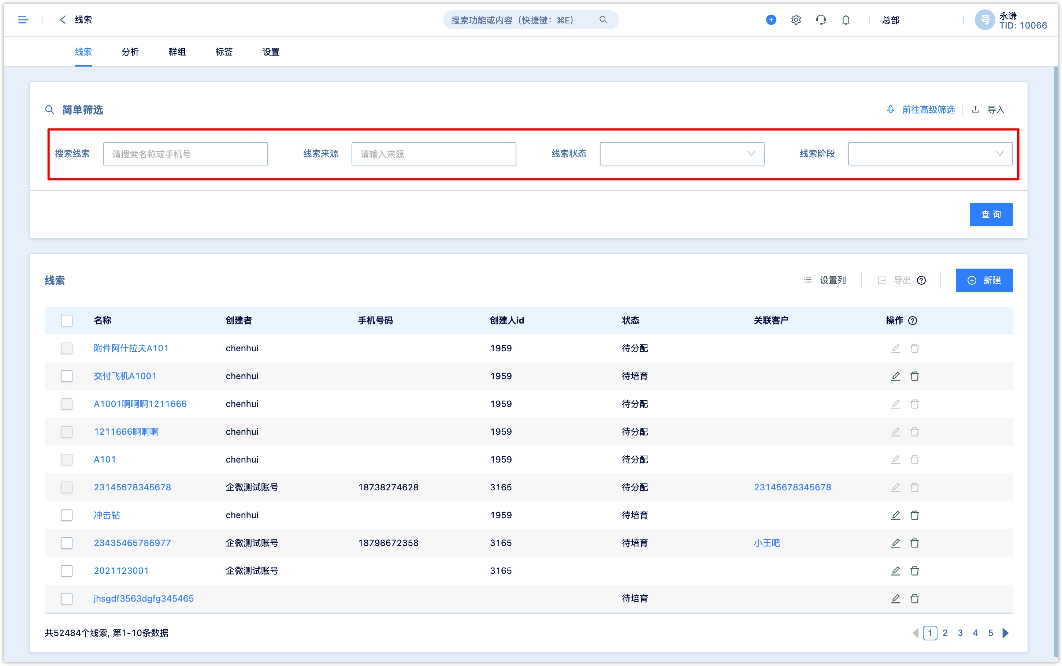Go to page 4
The width and height of the screenshot is (1062, 666).
[x=975, y=633]
